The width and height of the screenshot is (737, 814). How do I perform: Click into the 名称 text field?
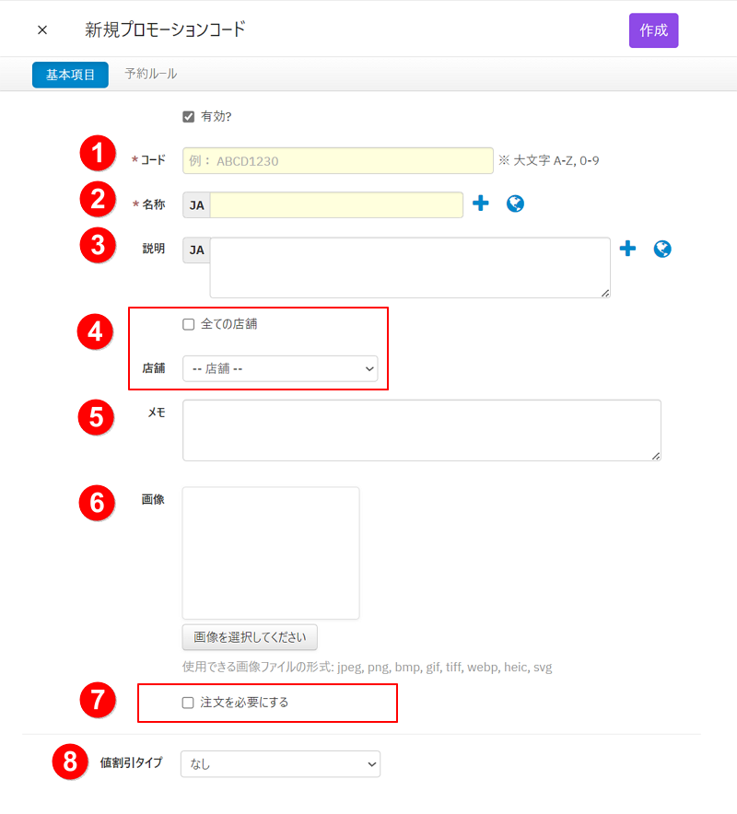pyautogui.click(x=336, y=205)
